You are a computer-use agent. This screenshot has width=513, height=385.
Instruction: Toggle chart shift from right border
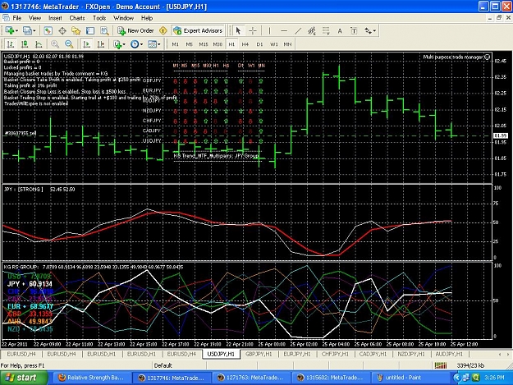[x=101, y=44]
